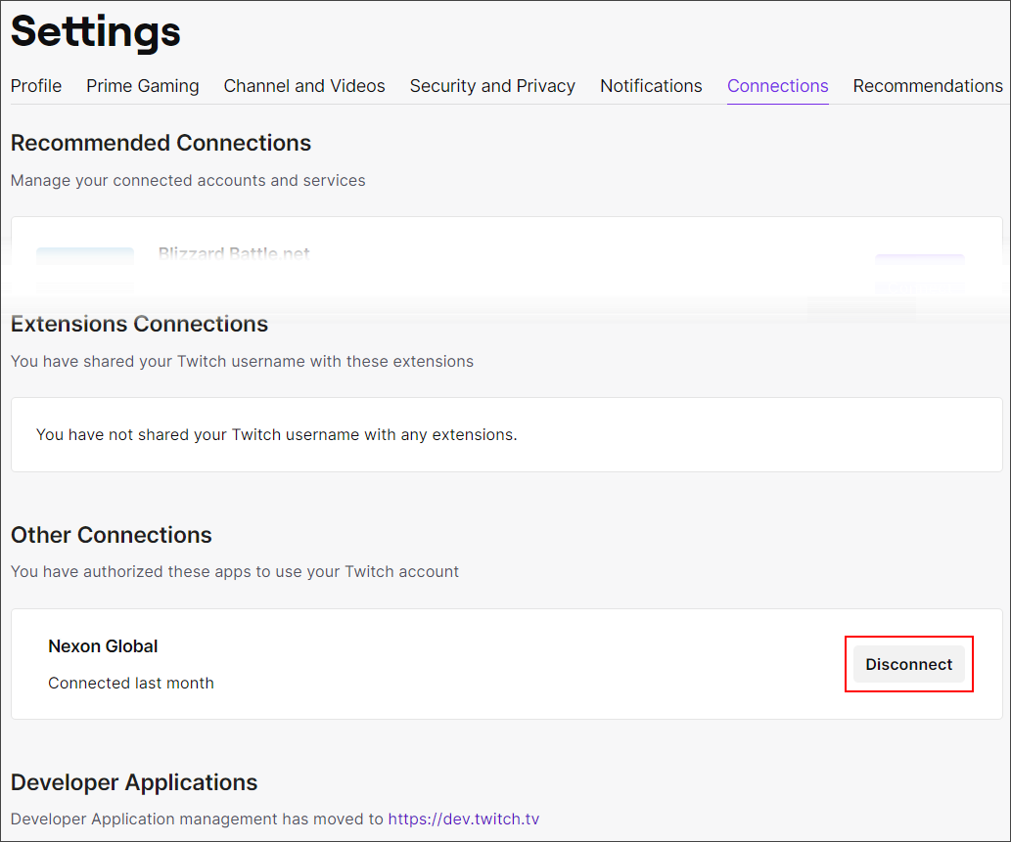Viewport: 1011px width, 842px height.
Task: Click the Settings page heading
Action: (x=95, y=32)
